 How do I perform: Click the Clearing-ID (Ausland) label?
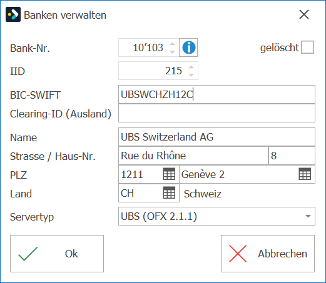[61, 114]
